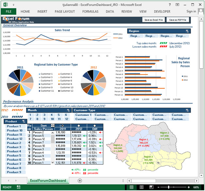Click the Sign in link

(191, 11)
